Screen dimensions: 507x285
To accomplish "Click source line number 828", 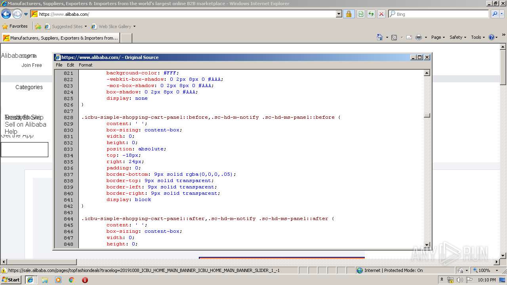I will point(68,117).
